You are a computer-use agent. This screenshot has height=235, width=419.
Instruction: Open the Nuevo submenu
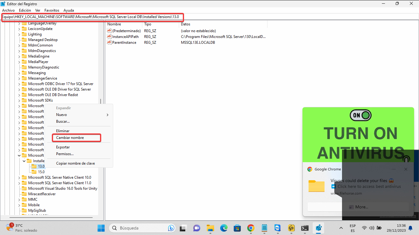coord(79,115)
